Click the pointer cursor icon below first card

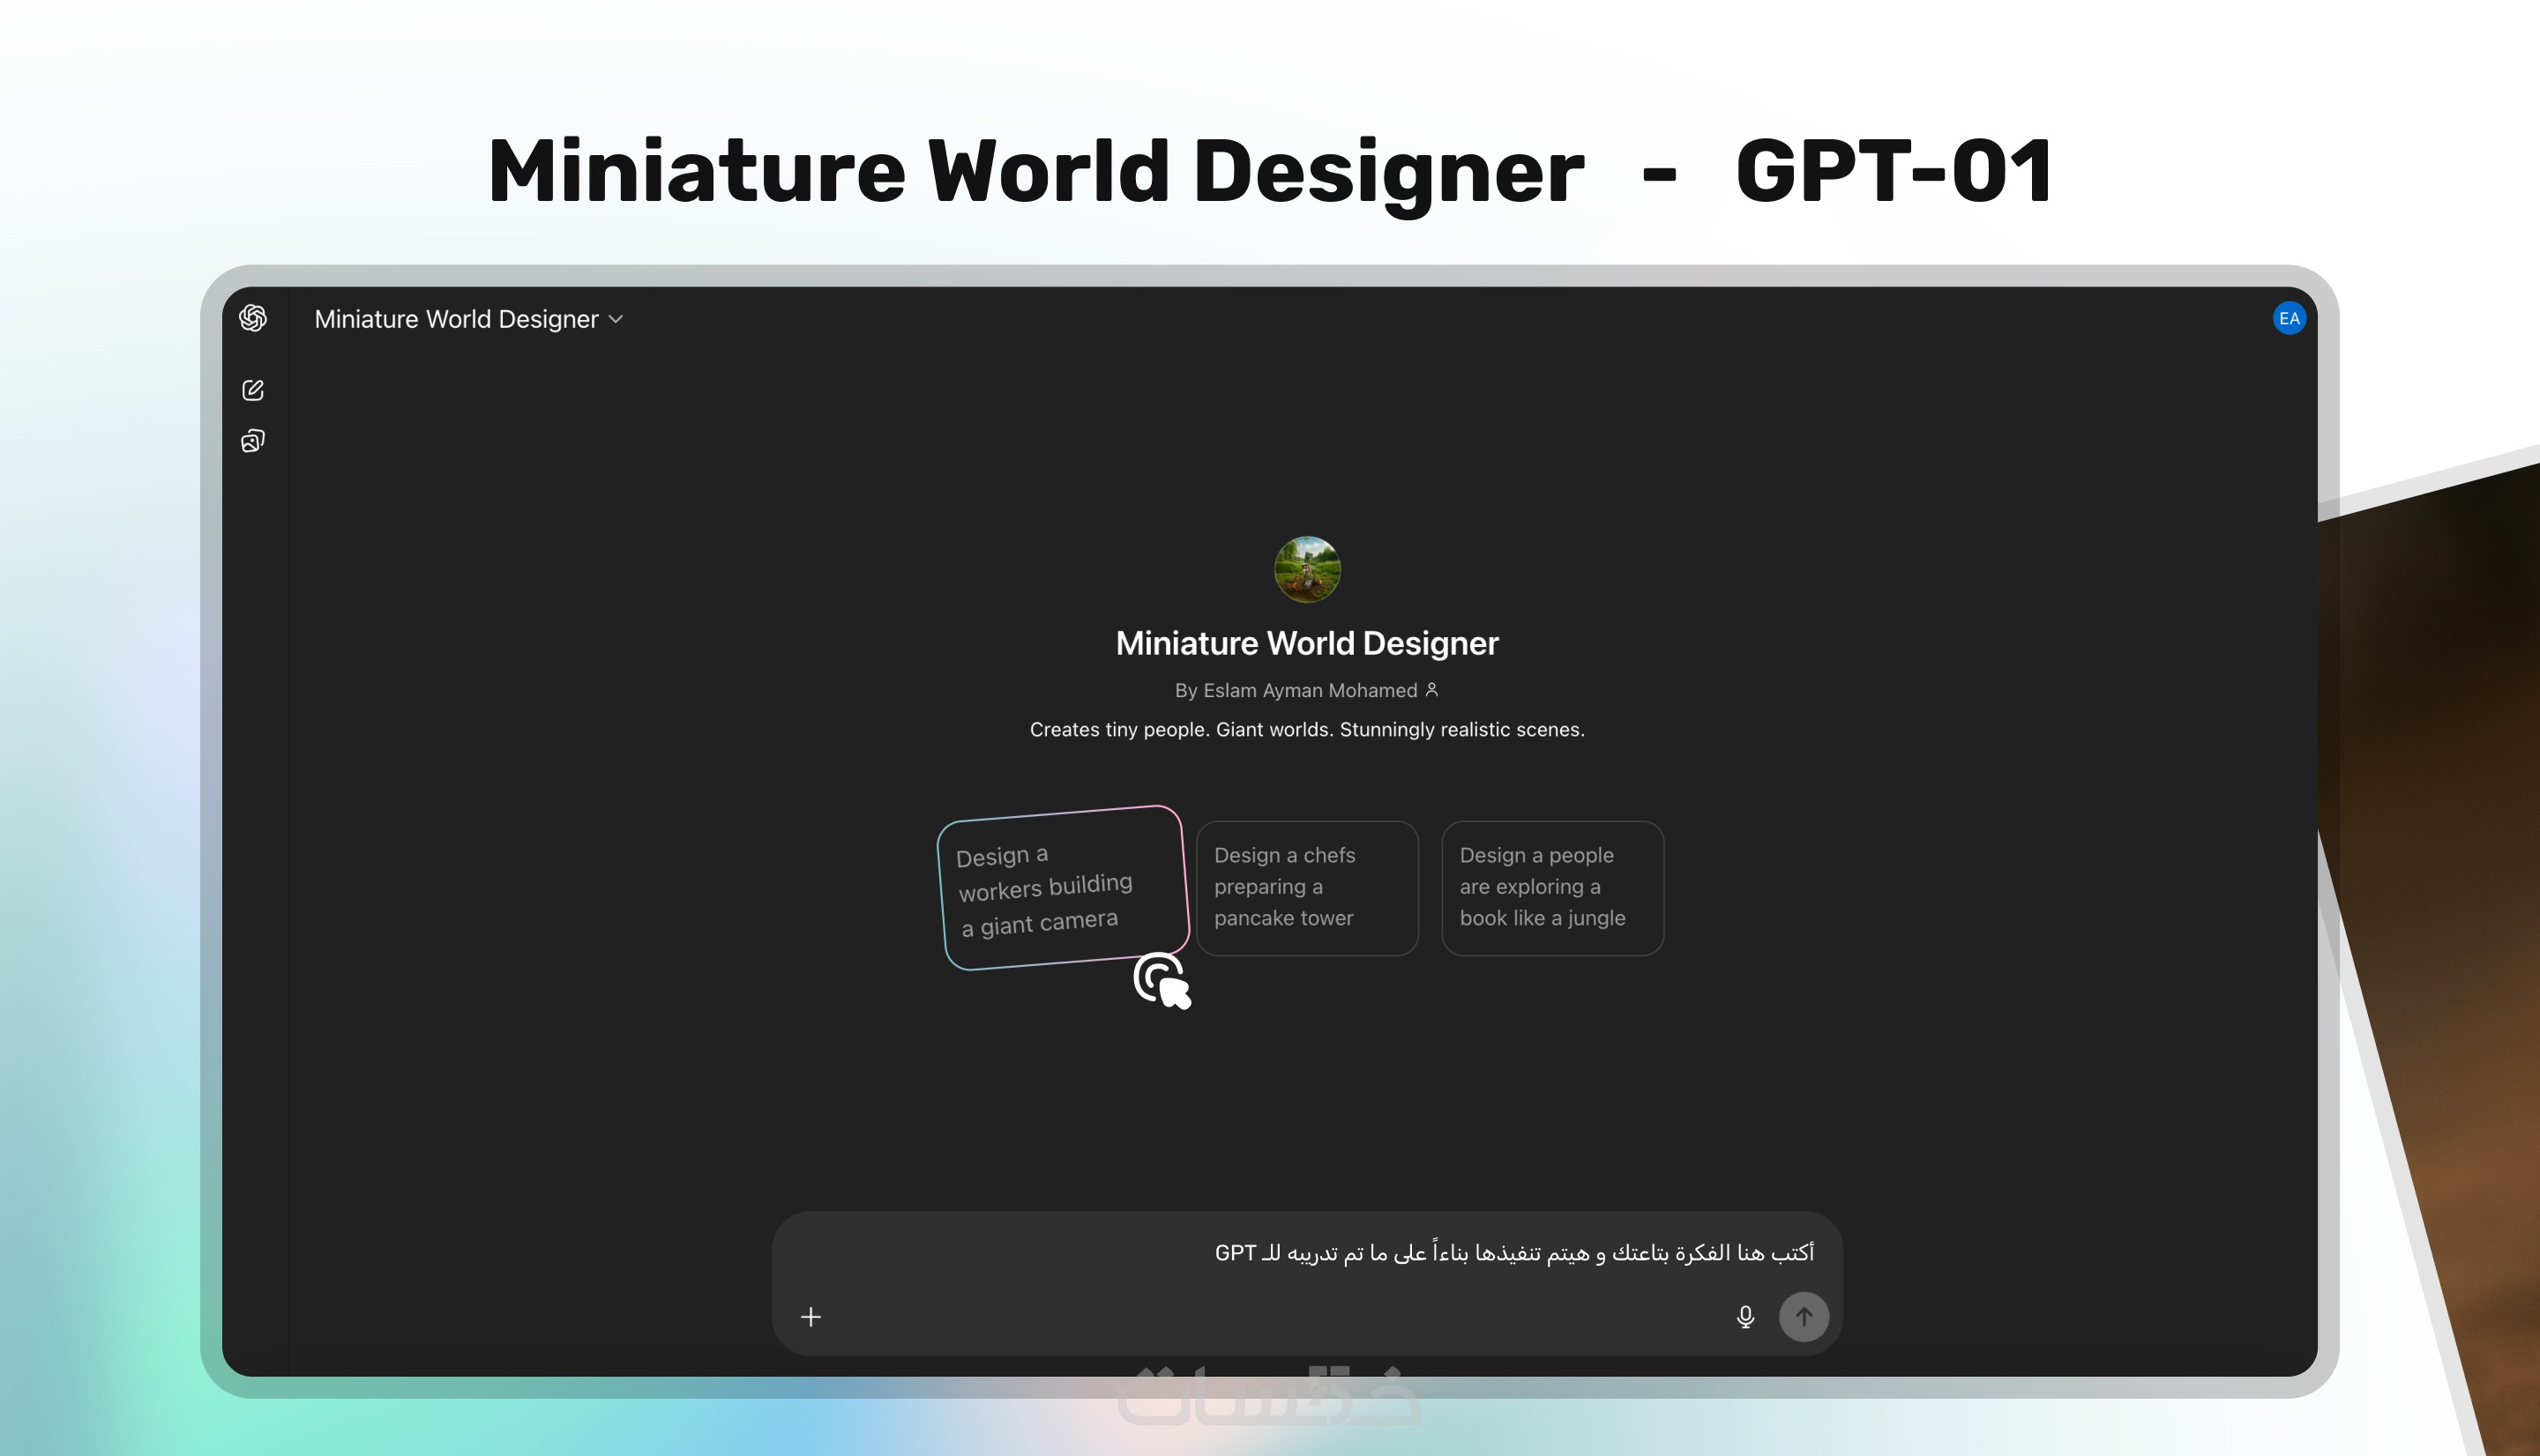click(x=1162, y=981)
